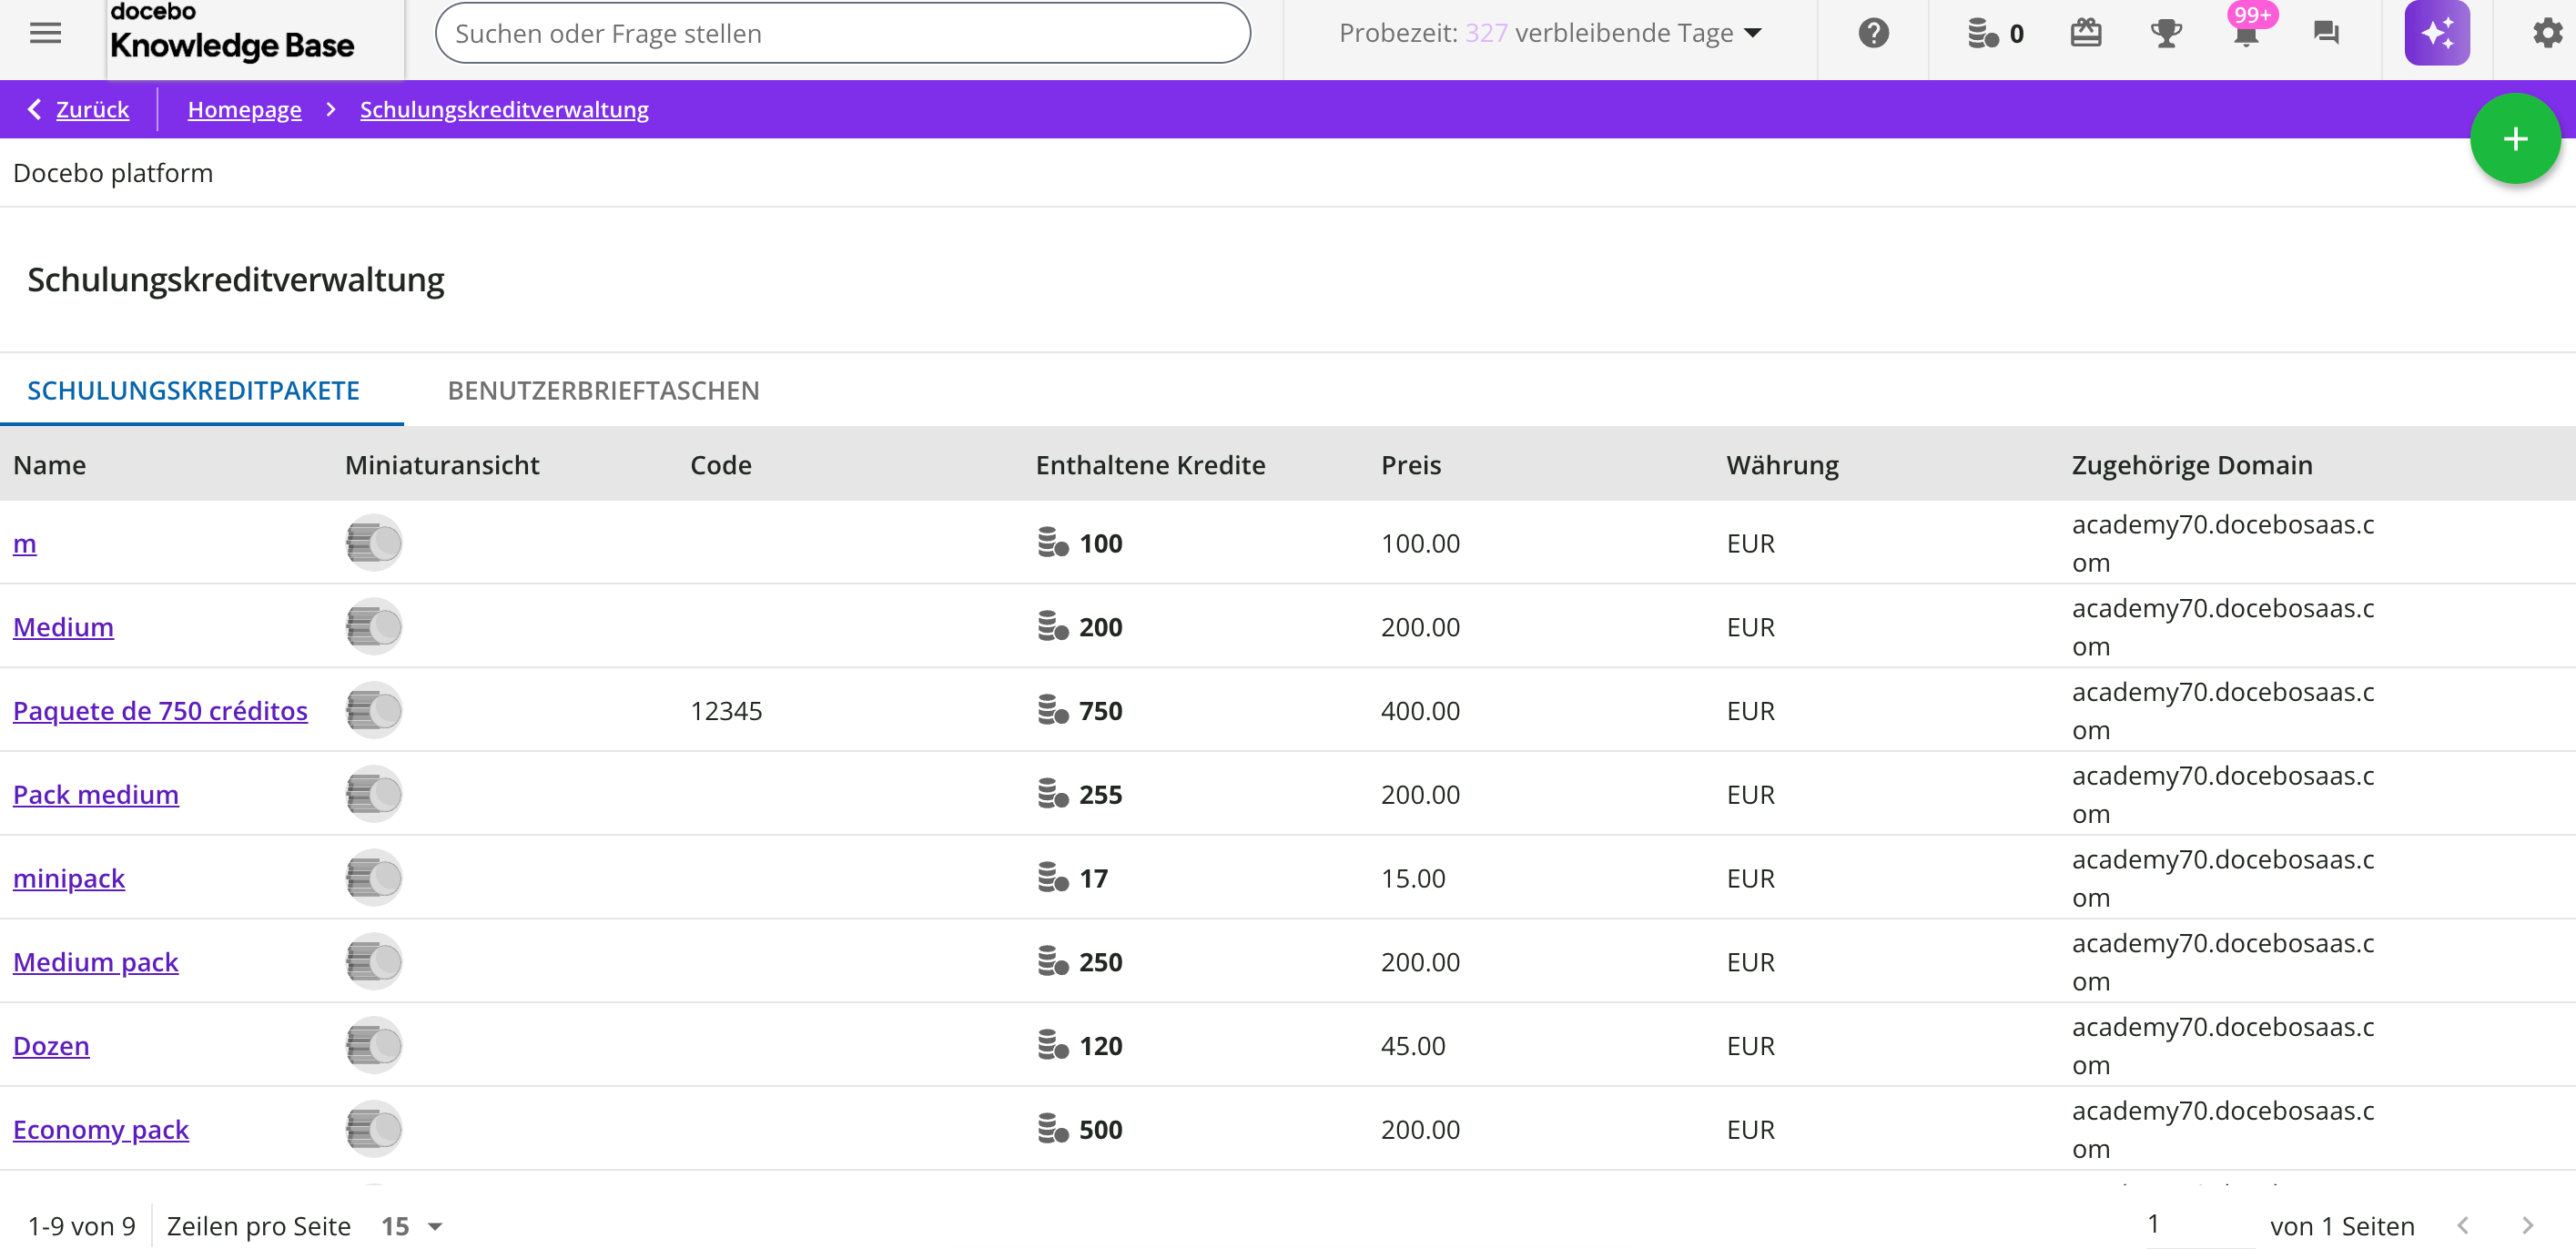The width and height of the screenshot is (2576, 1249).
Task: Open the Zeilen pro Seite dropdown
Action: point(412,1225)
